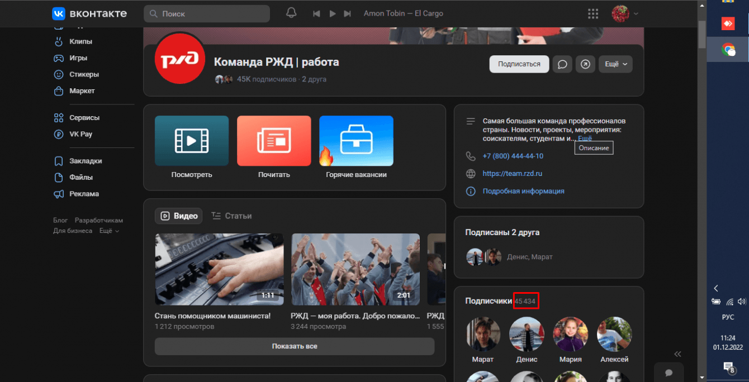
Task: Click the Блог footer link
Action: click(60, 221)
